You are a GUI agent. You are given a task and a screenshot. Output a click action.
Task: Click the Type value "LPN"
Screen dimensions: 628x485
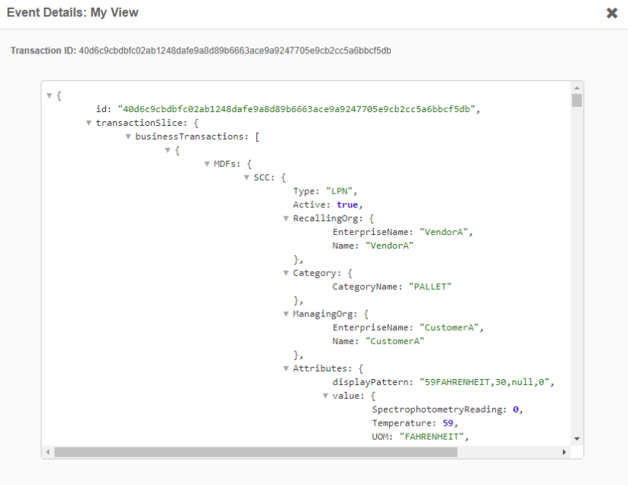(x=339, y=191)
